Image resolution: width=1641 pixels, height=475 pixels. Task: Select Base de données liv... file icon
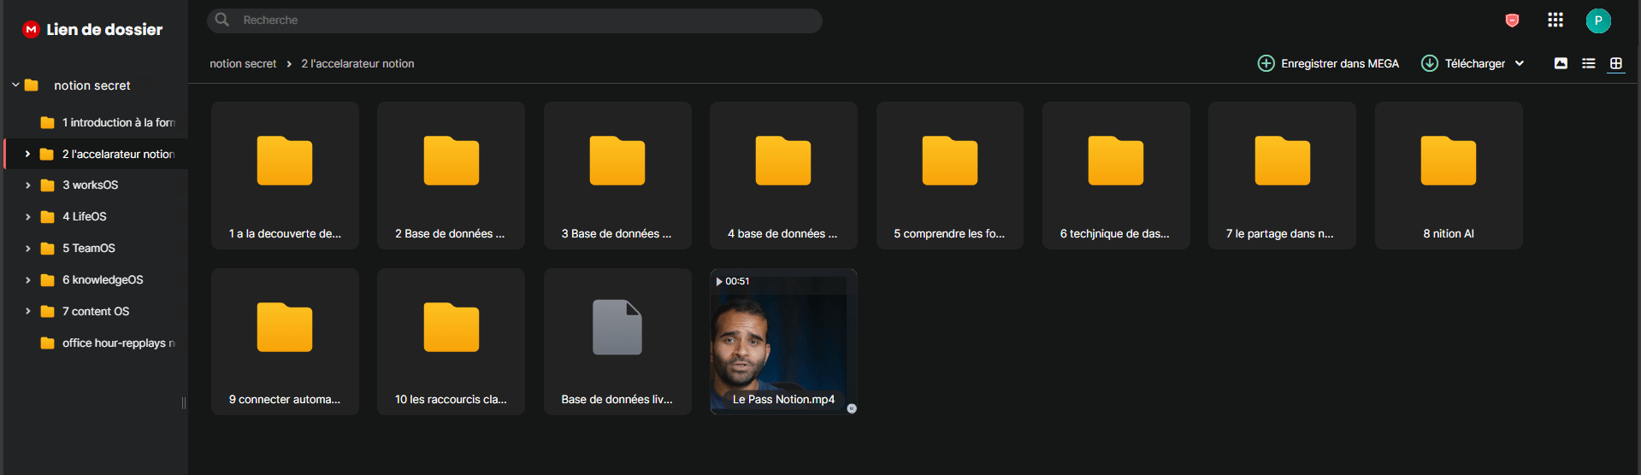coord(617,327)
